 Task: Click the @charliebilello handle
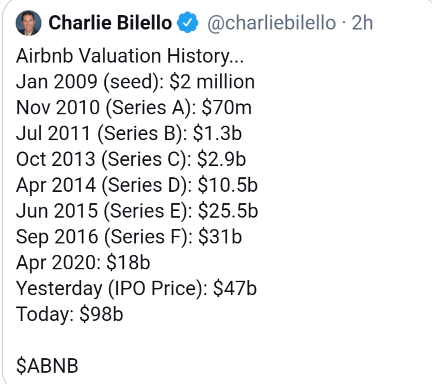pyautogui.click(x=271, y=23)
